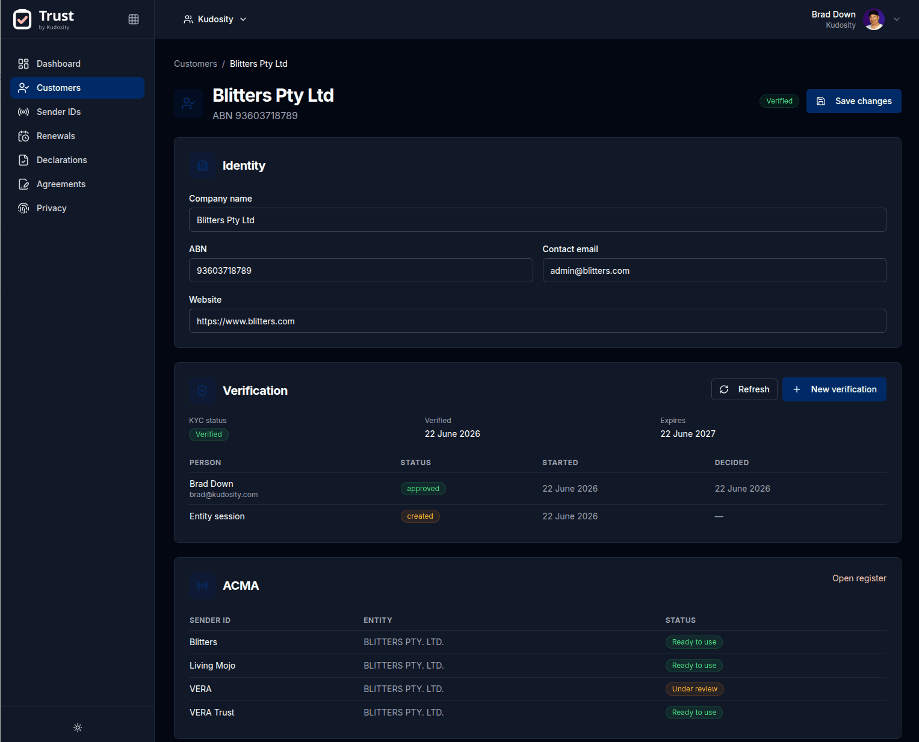Click the Customers breadcrumb link

196,64
